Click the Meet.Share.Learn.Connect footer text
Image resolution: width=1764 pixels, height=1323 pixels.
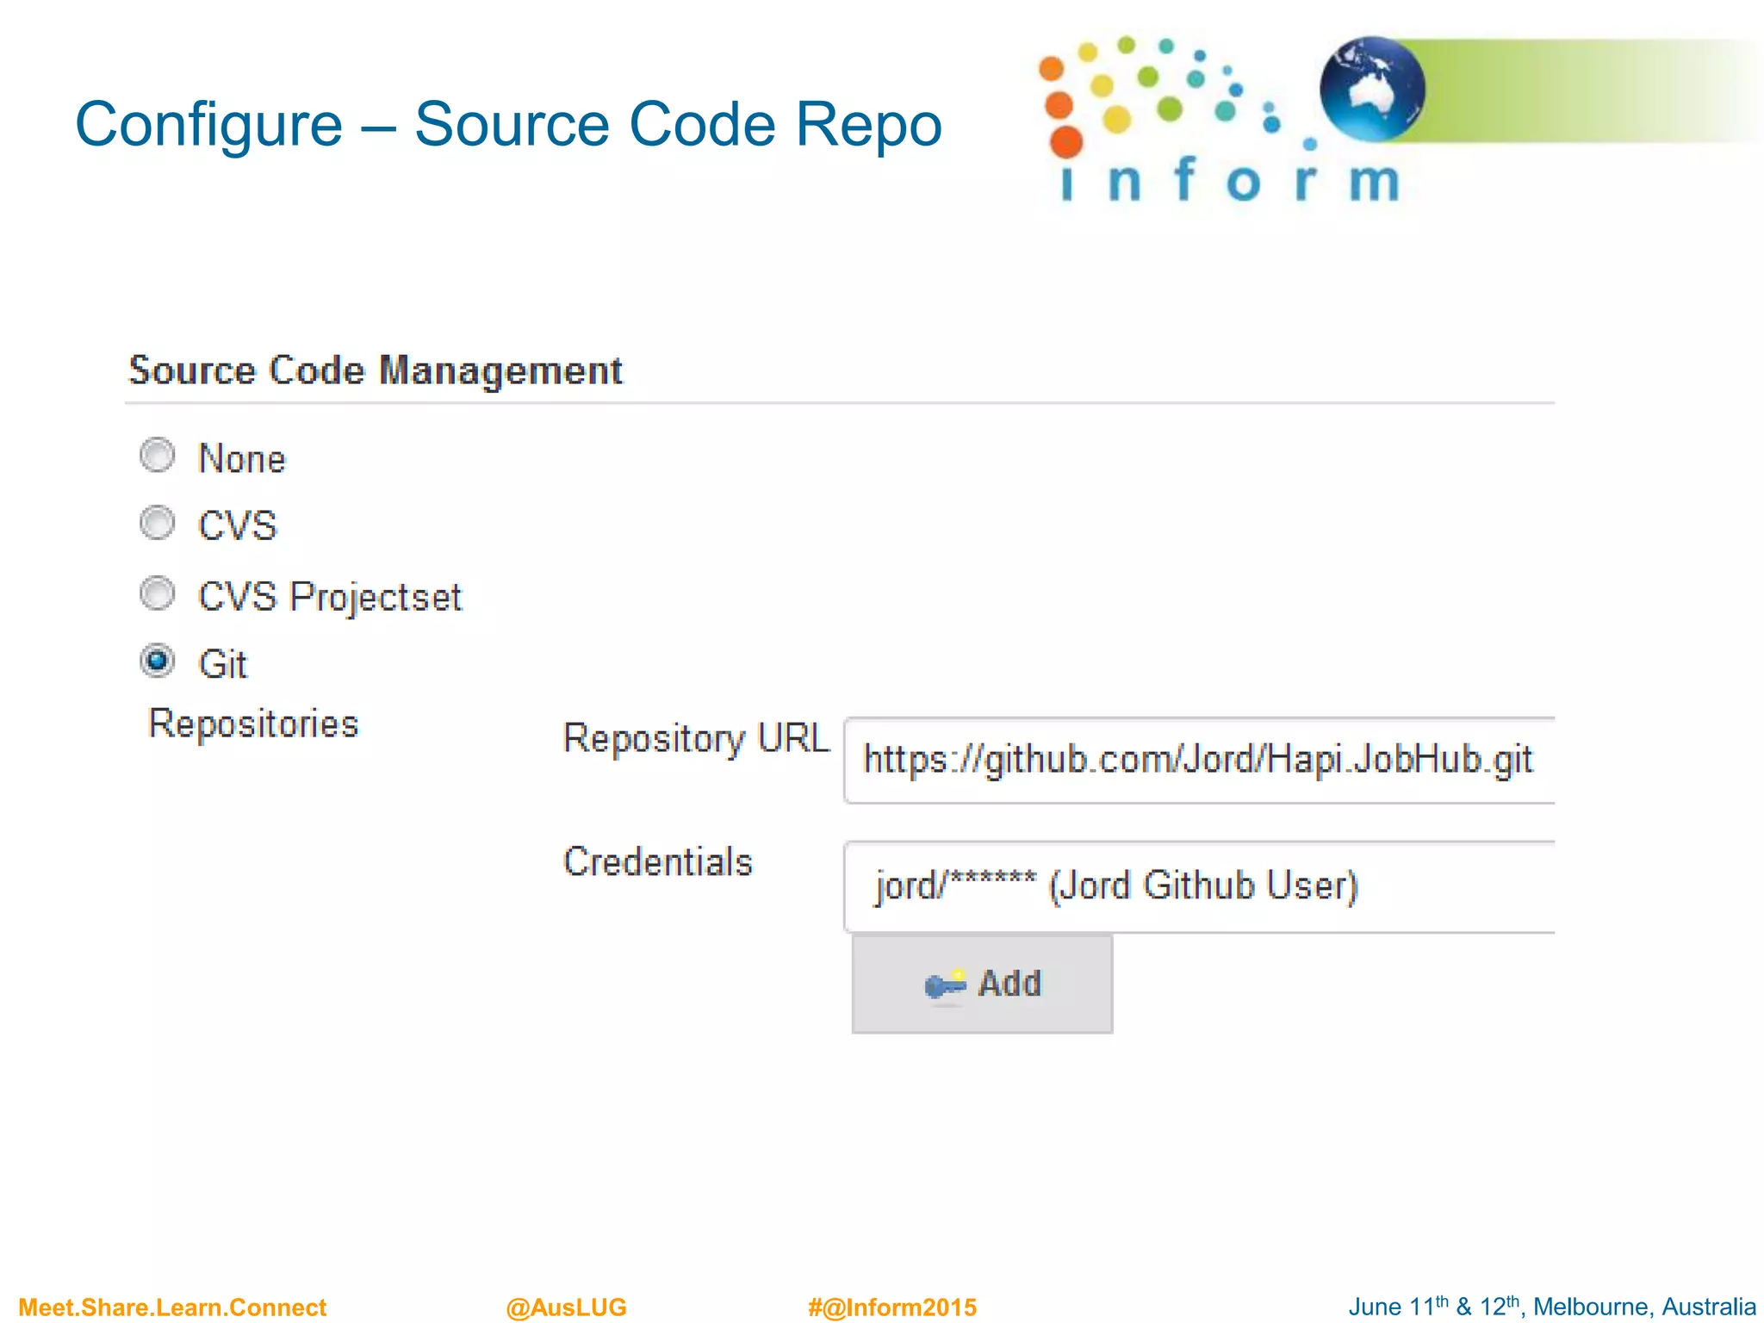coord(172,1307)
